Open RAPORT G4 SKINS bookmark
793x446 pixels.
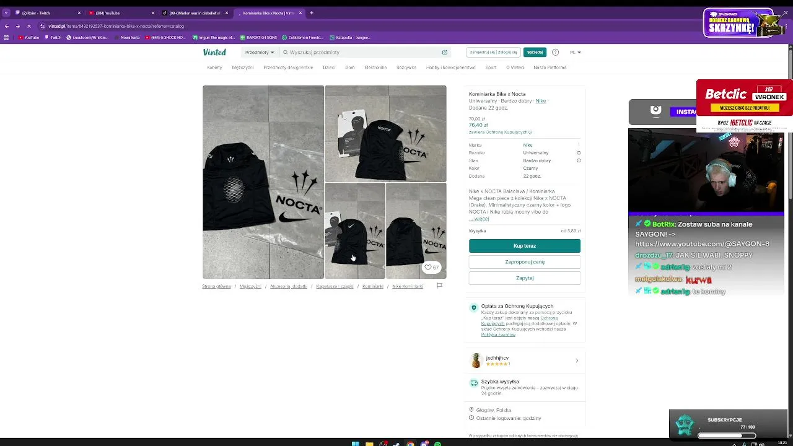pos(258,37)
